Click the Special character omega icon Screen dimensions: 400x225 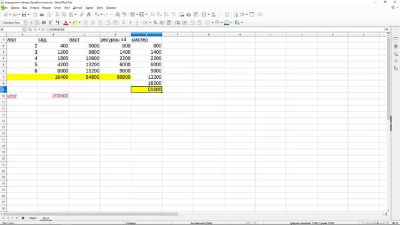point(204,14)
